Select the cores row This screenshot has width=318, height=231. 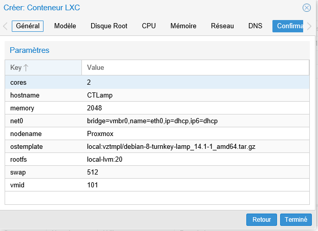click(x=157, y=82)
